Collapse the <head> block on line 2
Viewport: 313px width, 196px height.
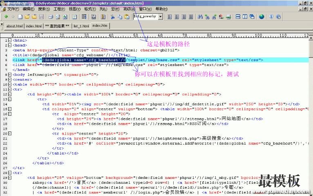(9, 45)
